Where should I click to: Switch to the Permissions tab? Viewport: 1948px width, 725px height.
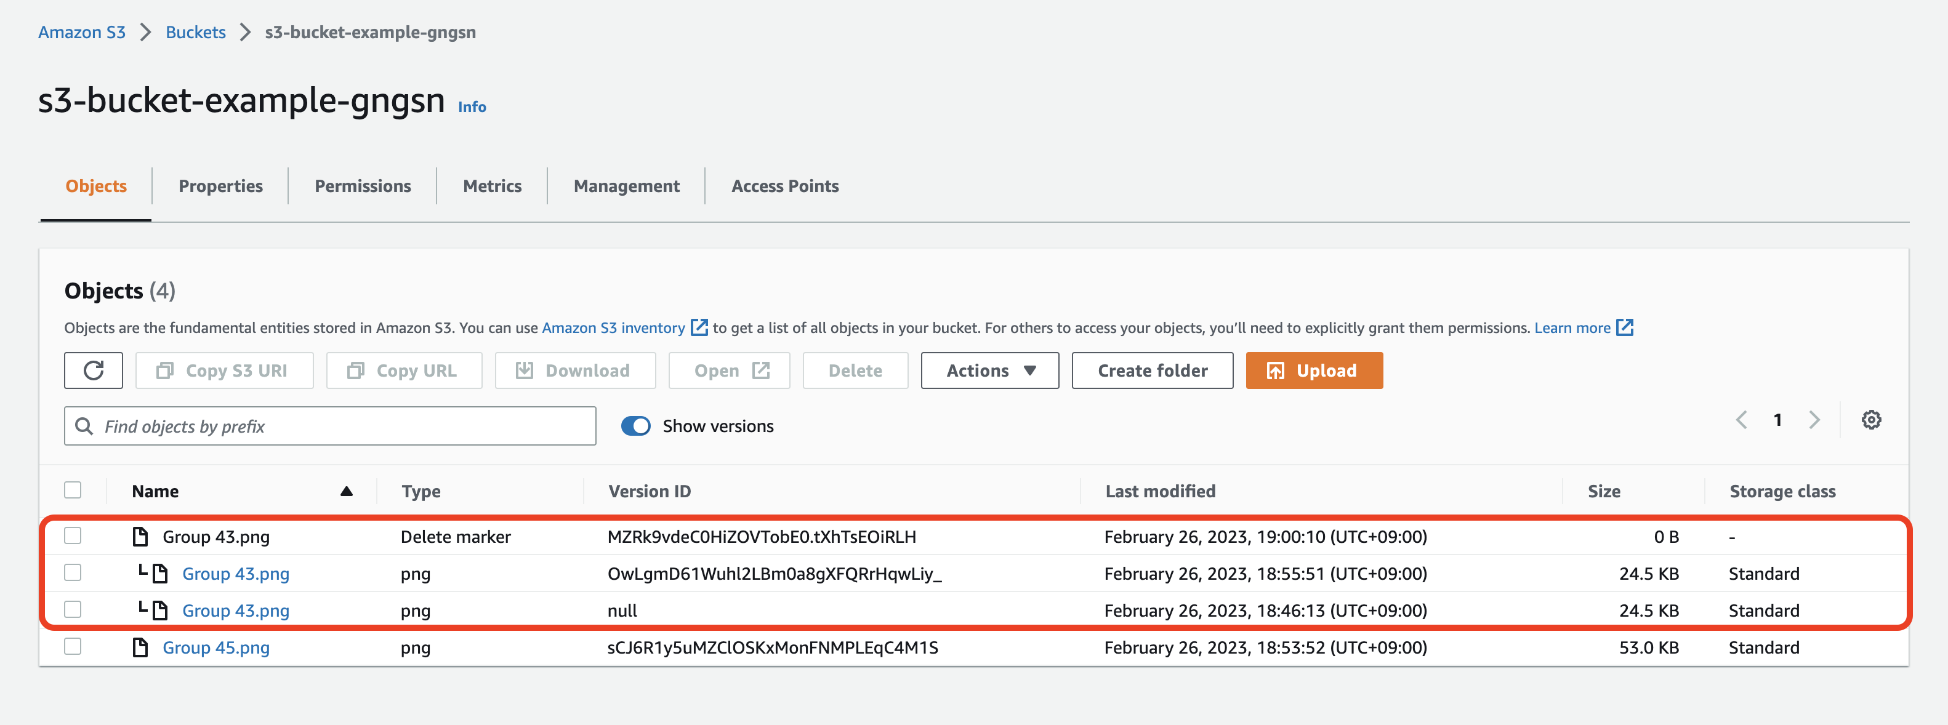[363, 186]
